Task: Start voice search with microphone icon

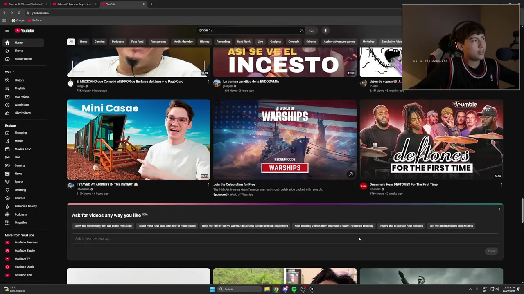Action: (325, 30)
